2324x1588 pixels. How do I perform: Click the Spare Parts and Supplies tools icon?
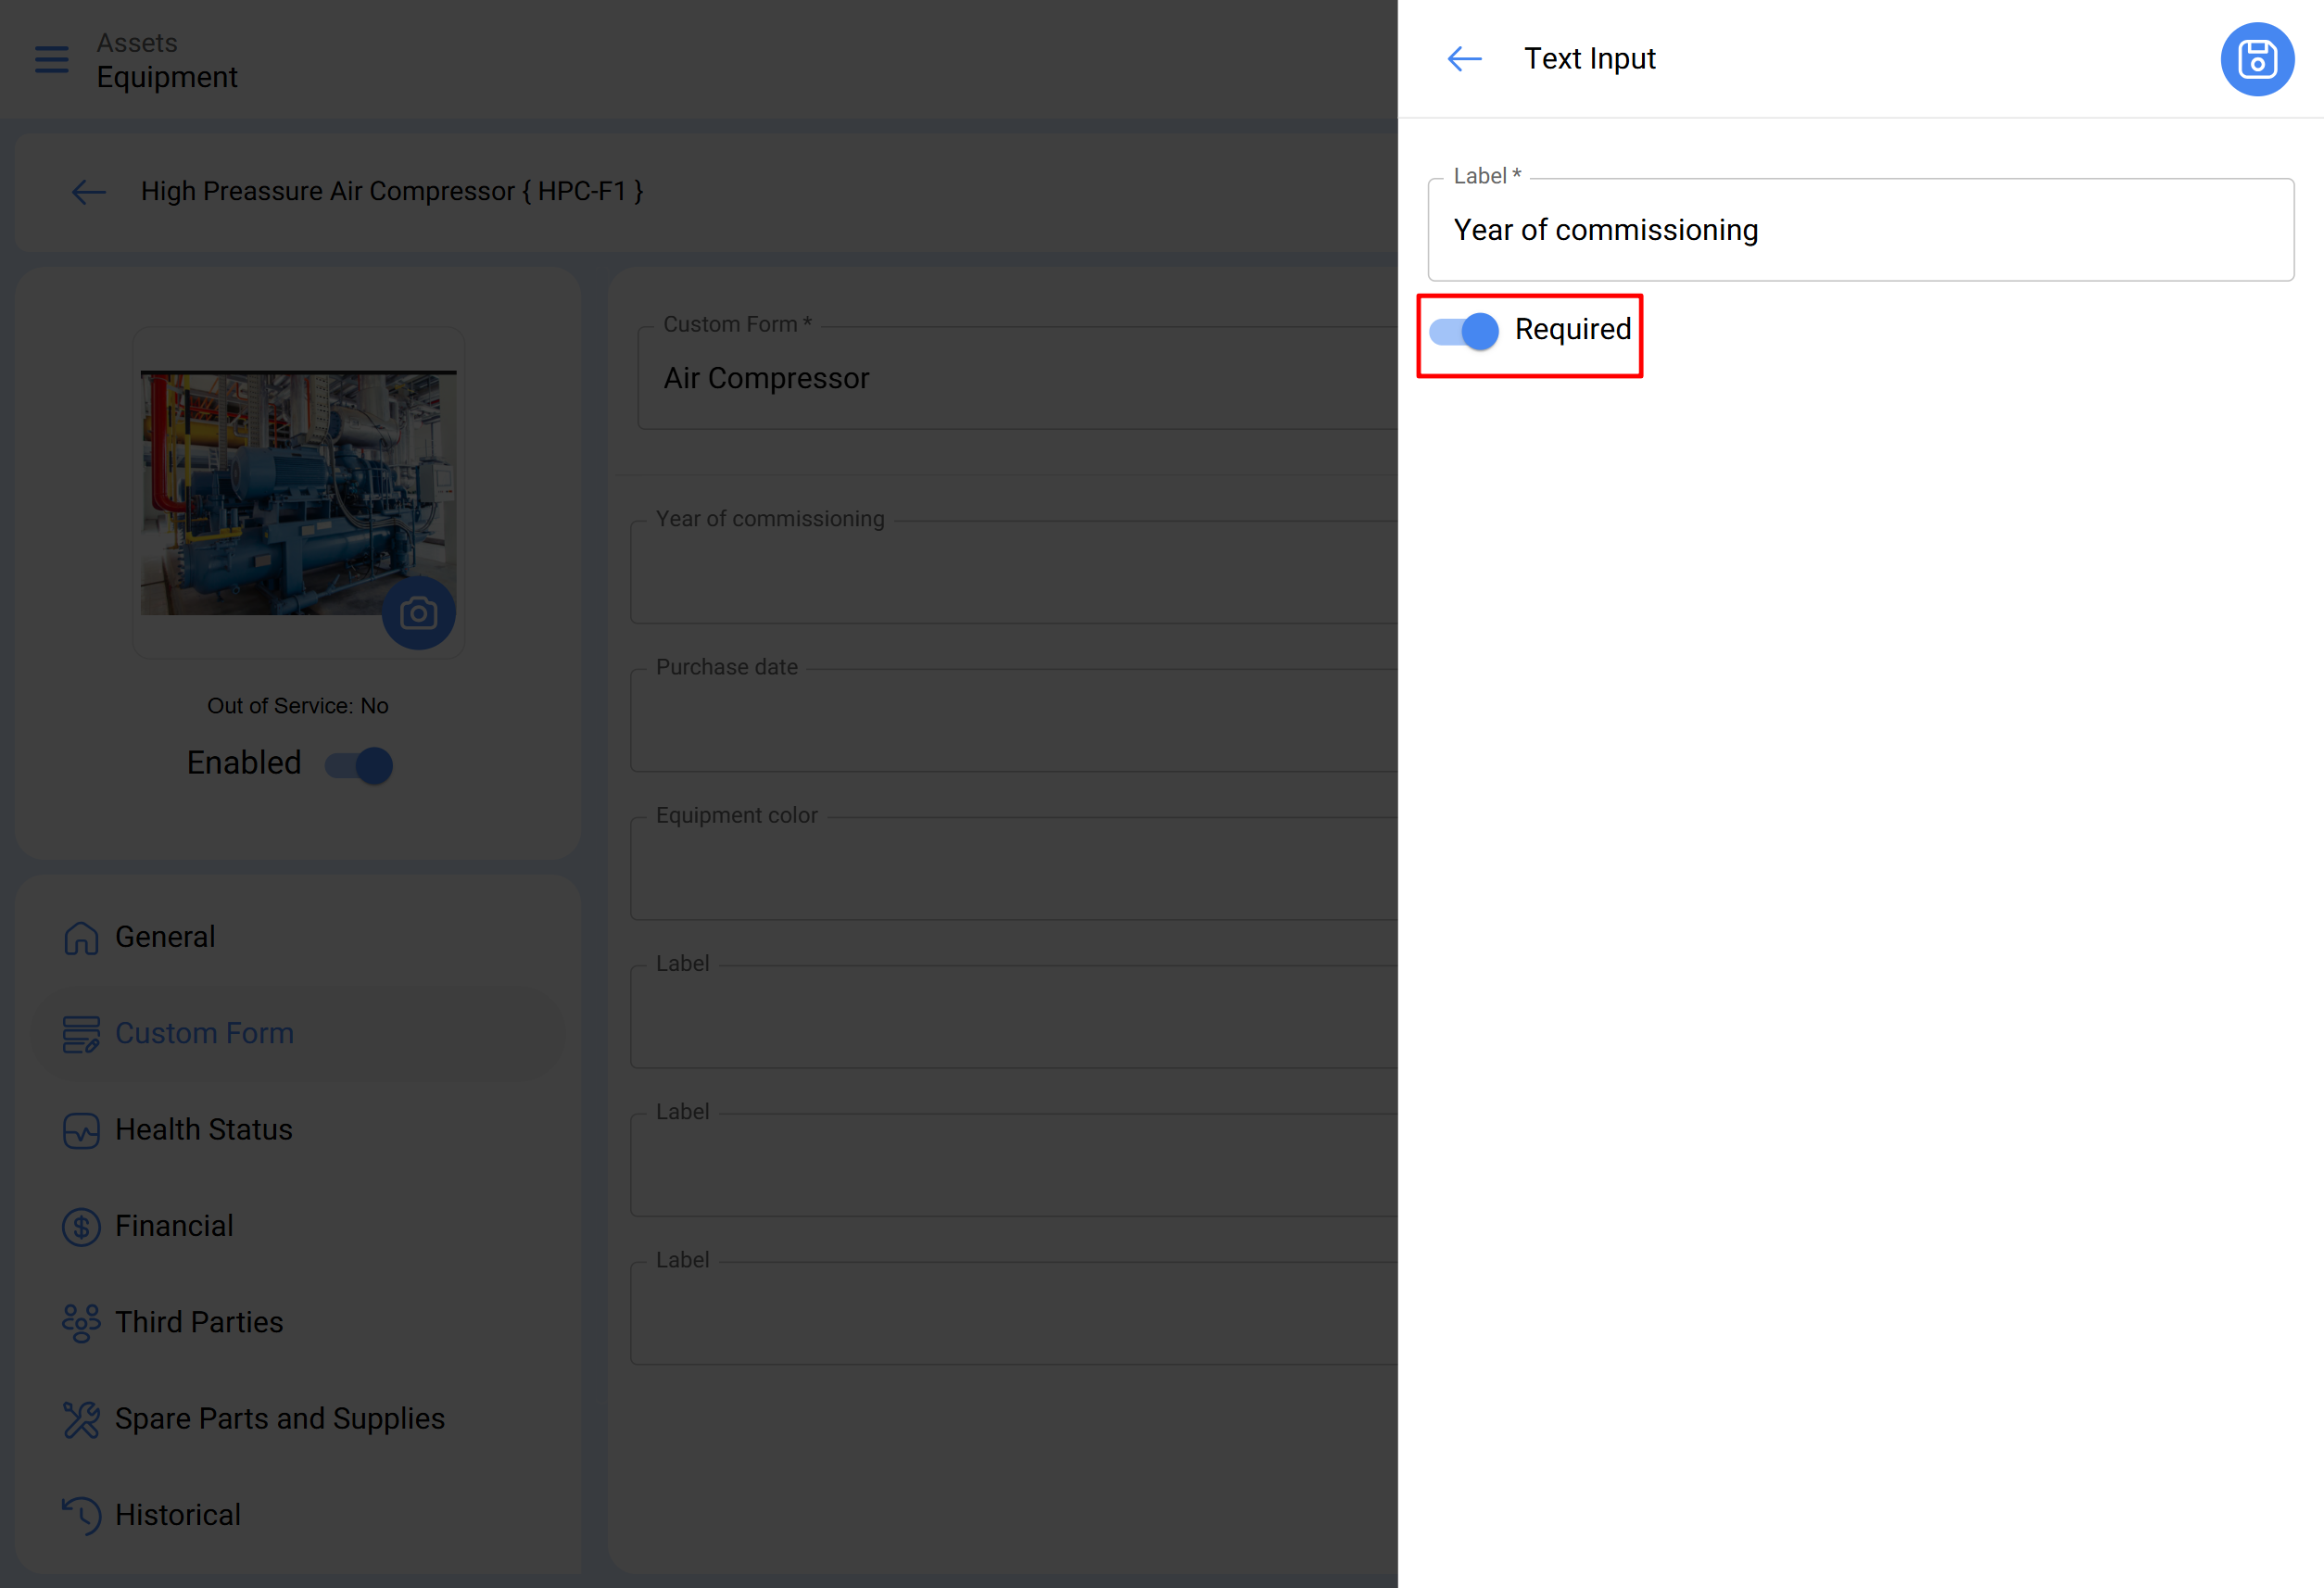pos(81,1419)
